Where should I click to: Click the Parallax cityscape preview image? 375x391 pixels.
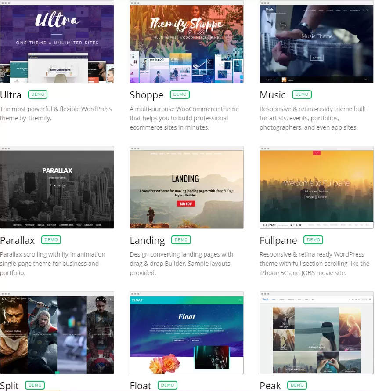point(57,189)
